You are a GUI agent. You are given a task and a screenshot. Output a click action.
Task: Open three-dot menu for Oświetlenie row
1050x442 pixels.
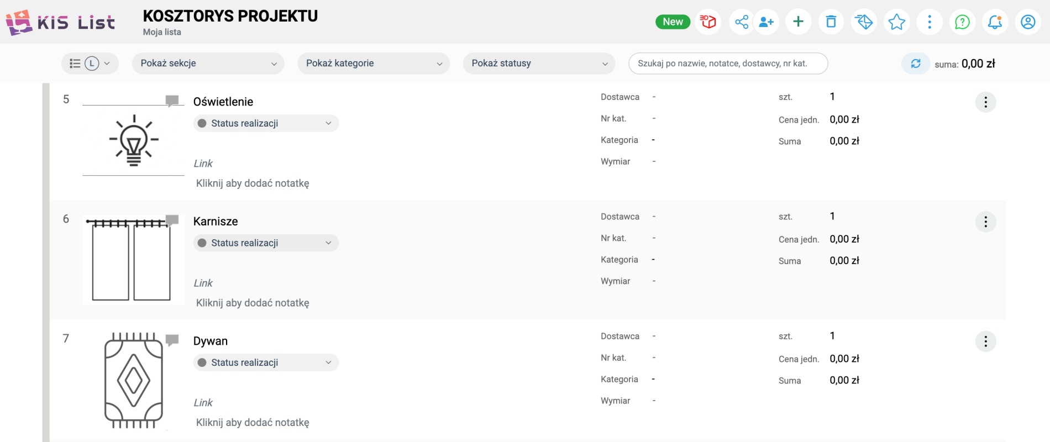coord(985,102)
